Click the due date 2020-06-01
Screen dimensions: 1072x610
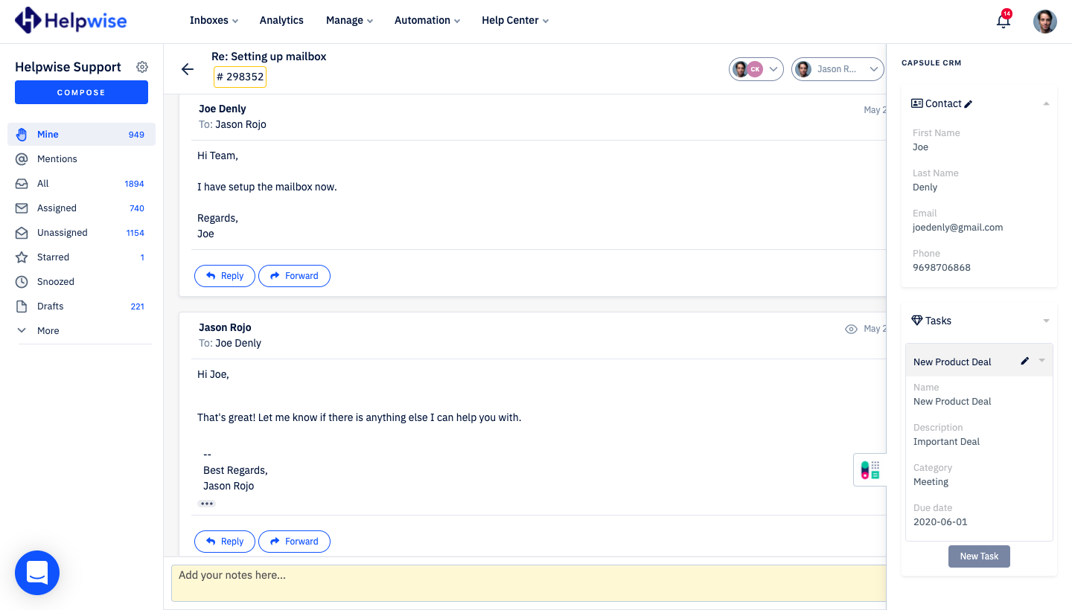940,521
